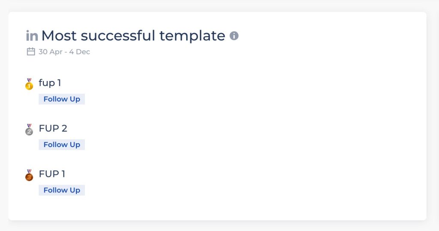Click empty white space inside the card
The width and height of the screenshot is (439, 231).
(252, 126)
